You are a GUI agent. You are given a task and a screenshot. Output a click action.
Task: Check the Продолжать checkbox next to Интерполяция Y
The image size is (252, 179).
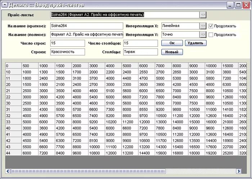pyautogui.click(x=211, y=35)
